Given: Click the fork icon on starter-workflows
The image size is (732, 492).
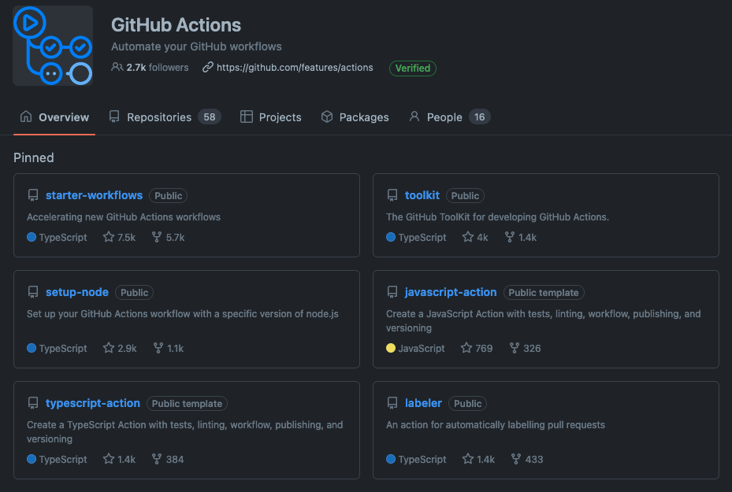Looking at the screenshot, I should click(x=158, y=237).
